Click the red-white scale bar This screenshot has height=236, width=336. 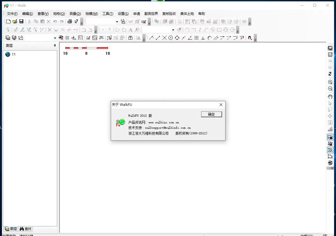pyautogui.click(x=87, y=48)
